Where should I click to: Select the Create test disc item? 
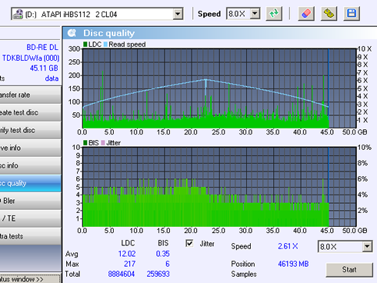31,113
